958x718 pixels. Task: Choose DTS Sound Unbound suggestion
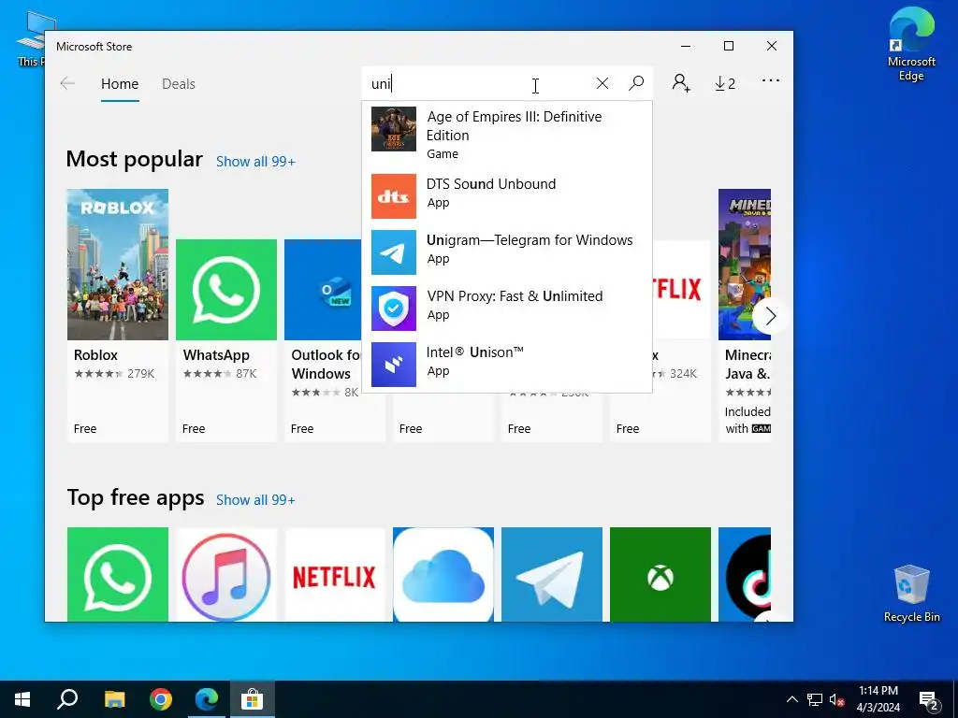pyautogui.click(x=507, y=195)
